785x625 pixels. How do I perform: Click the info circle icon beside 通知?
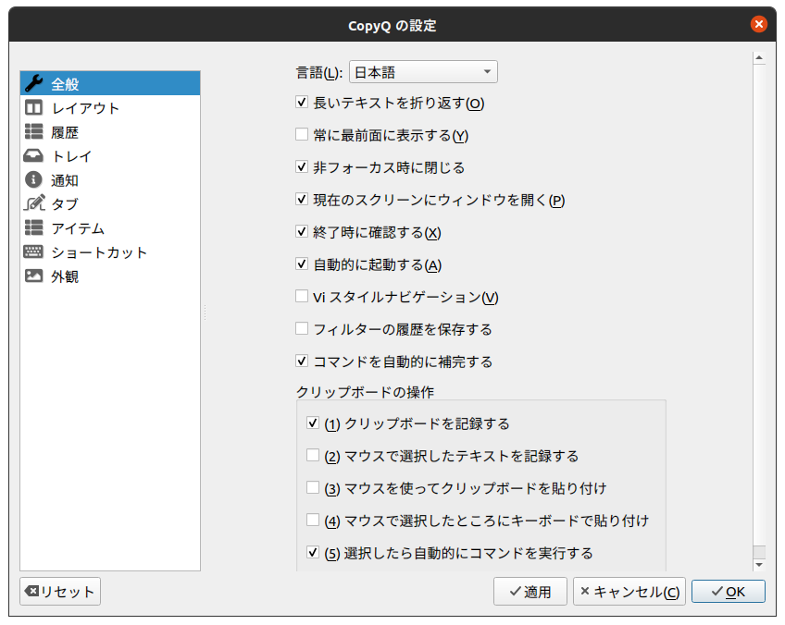coord(33,179)
